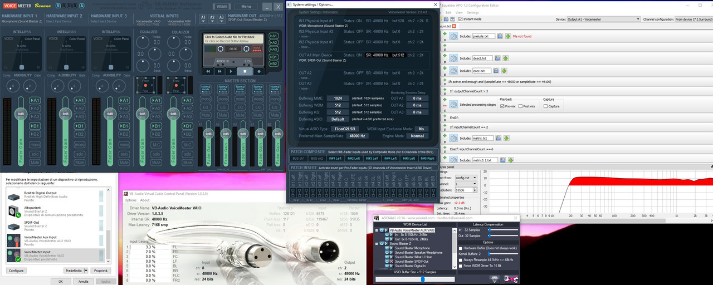Select the Realtek Digital Output playback device
The height and width of the screenshot is (285, 713).
(x=56, y=196)
